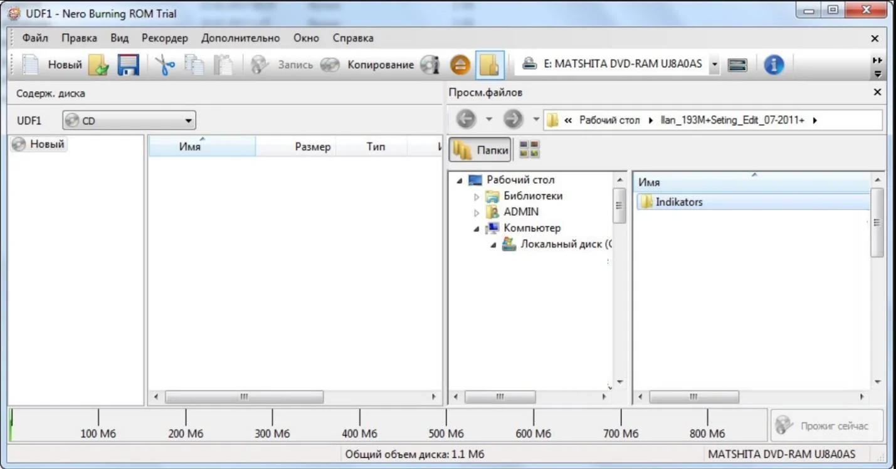Close the Просм.файлов panel
This screenshot has height=469, width=896.
pos(877,92)
